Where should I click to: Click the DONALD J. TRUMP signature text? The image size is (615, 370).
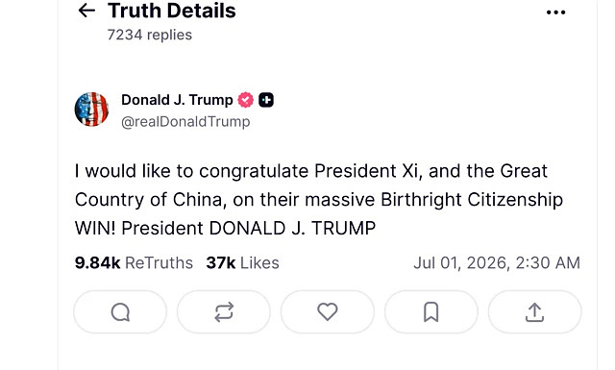(x=292, y=229)
